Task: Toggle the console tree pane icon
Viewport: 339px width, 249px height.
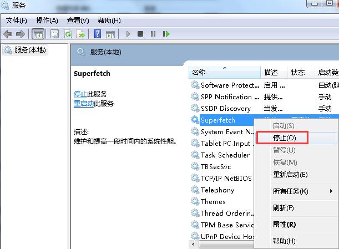Action: tap(38, 34)
